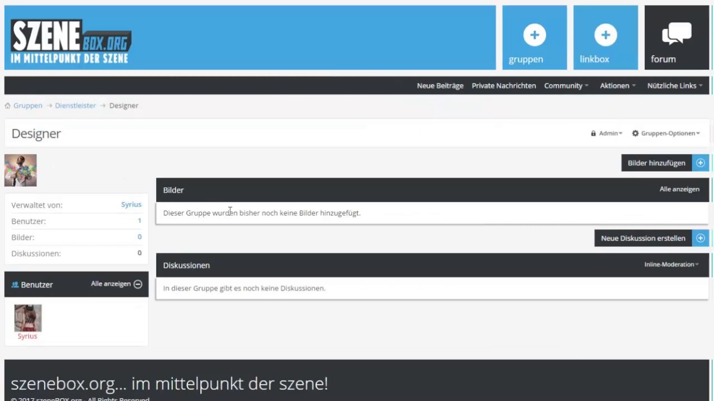
Task: Click the home icon in breadcrumb
Action: point(8,106)
